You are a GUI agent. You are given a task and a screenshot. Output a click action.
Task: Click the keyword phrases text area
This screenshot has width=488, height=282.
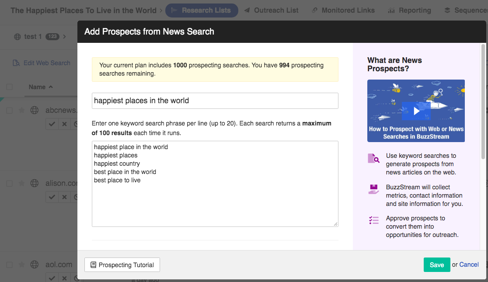tap(215, 184)
